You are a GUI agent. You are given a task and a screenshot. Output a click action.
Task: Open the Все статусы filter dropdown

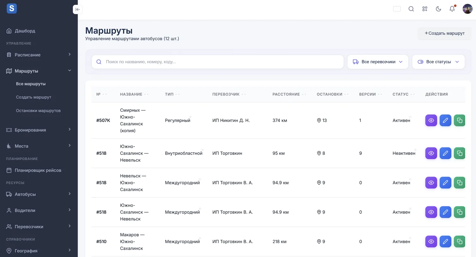pyautogui.click(x=438, y=62)
